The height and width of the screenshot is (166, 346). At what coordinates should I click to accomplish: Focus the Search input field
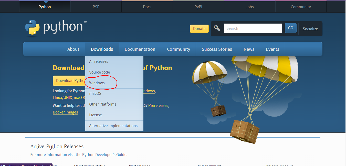tap(253, 28)
